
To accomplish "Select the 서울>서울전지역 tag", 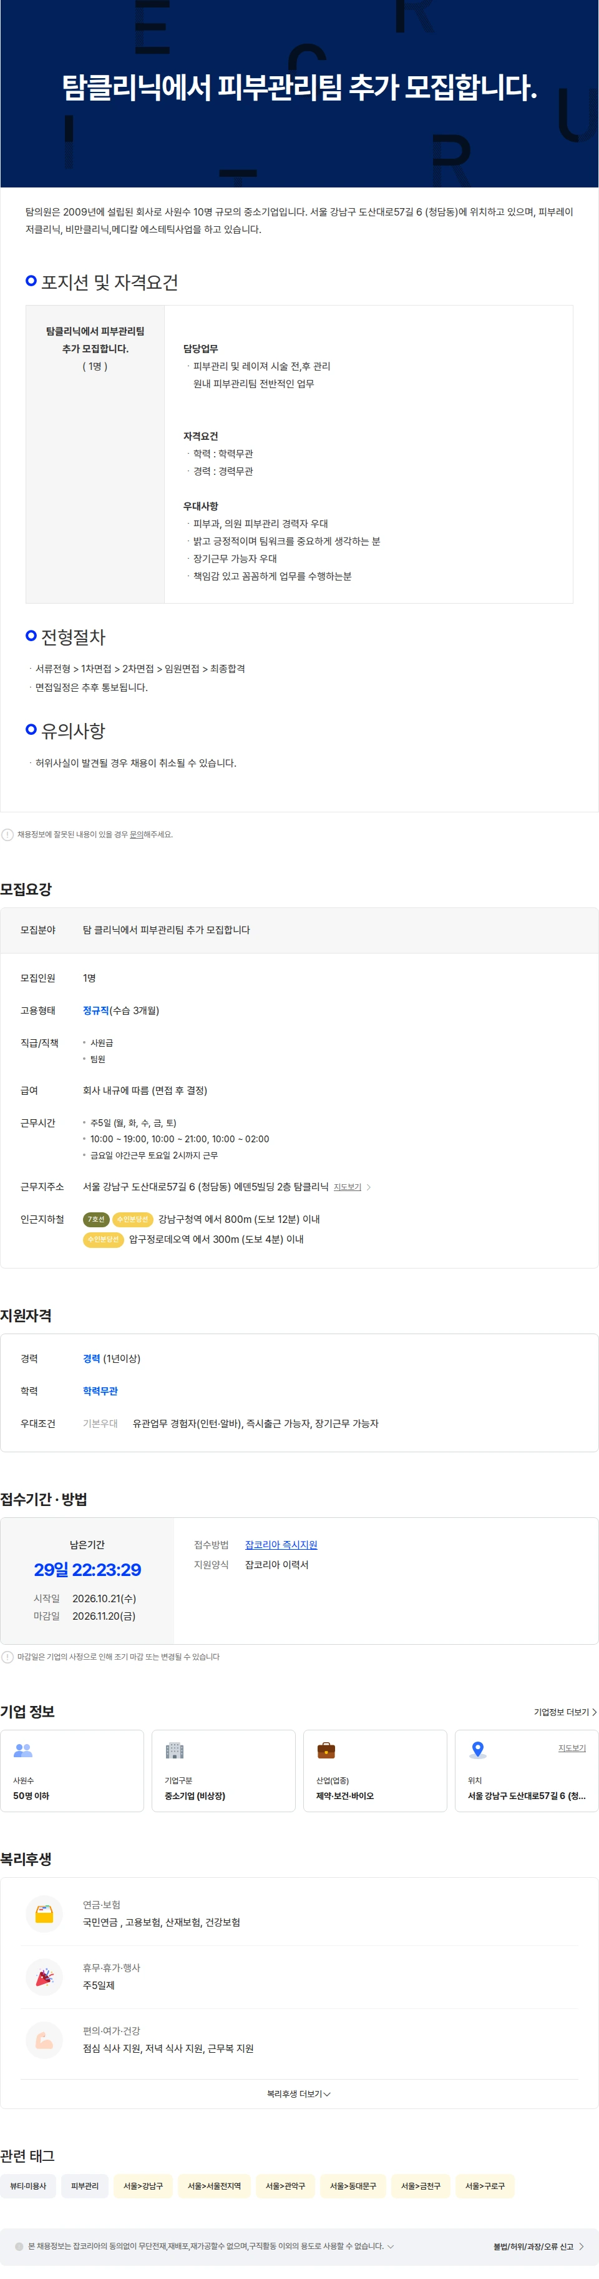I will [x=215, y=2186].
